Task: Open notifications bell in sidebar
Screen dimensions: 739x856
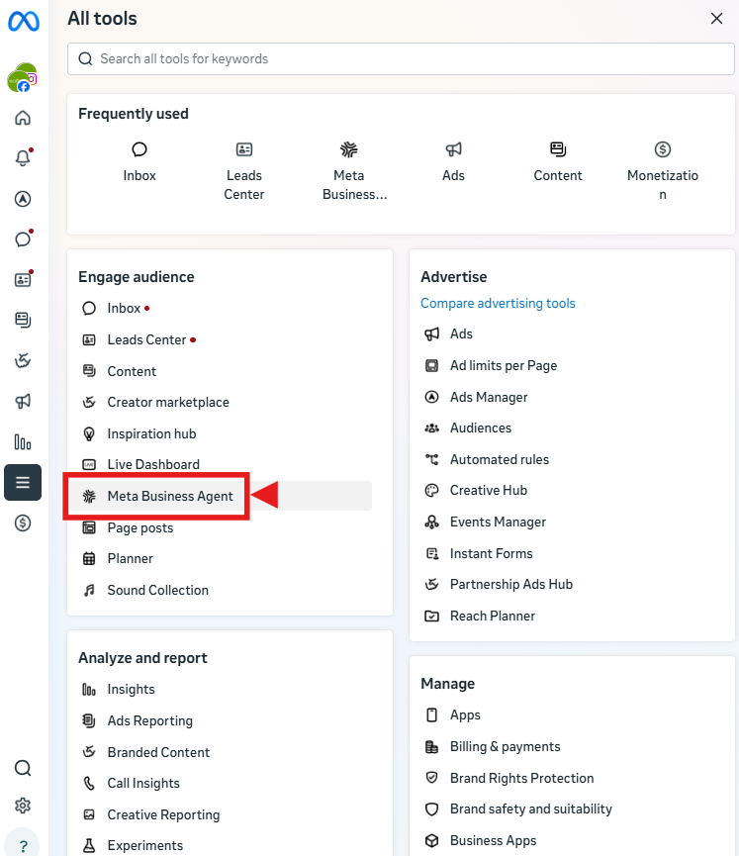Action: point(23,158)
